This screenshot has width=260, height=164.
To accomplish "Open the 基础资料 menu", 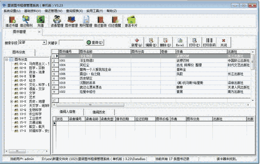I will click(32, 11).
